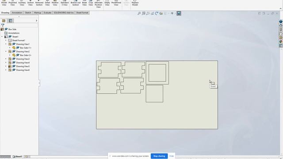
Task: Select the Section View tool
Action: click(x=31, y=3)
